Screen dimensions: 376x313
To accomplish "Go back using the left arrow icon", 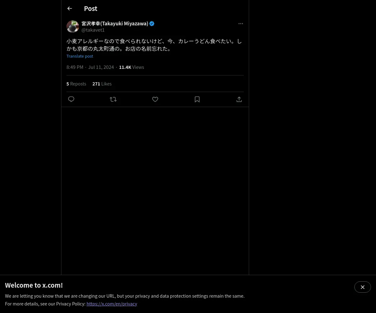I will click(70, 9).
